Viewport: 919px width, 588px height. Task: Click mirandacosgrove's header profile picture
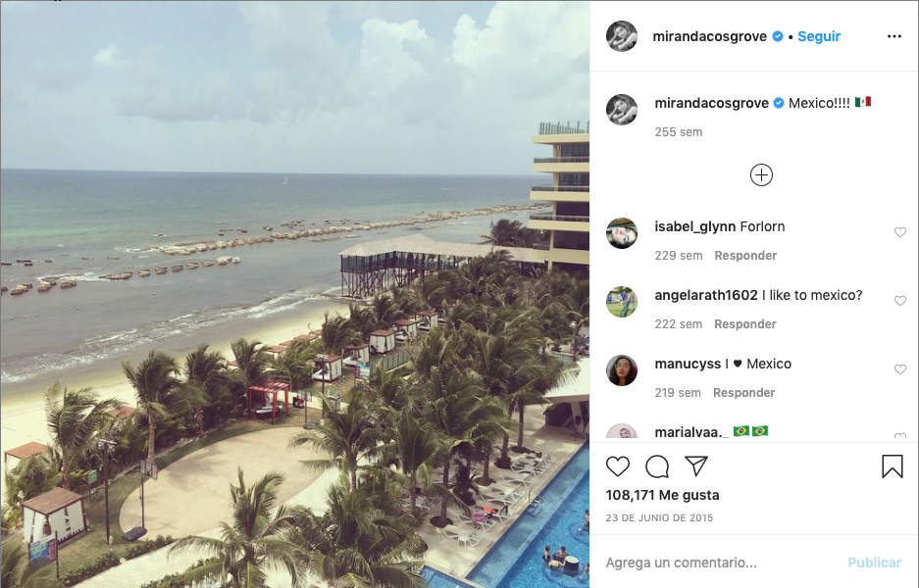[622, 36]
